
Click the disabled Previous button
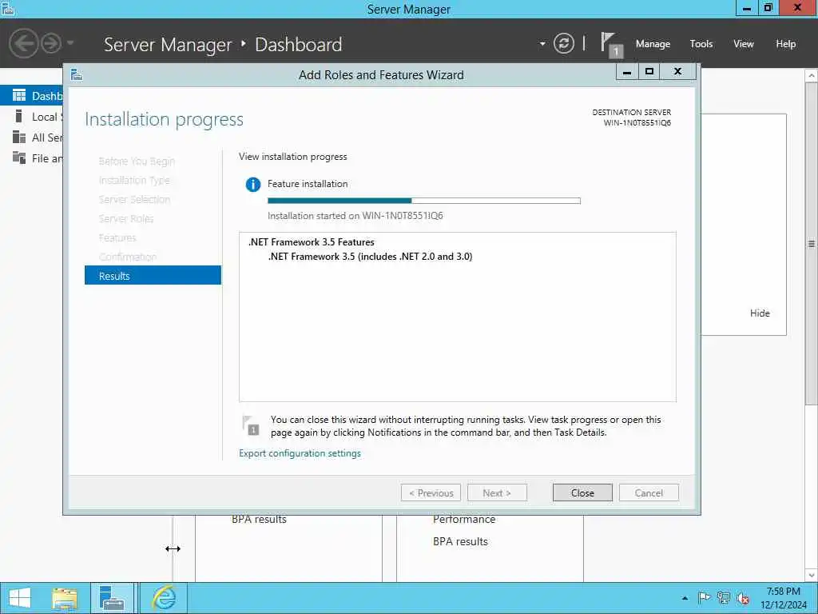tap(431, 492)
